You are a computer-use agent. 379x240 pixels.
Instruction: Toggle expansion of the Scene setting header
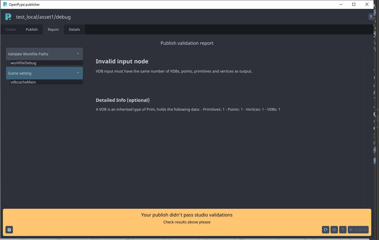(40, 73)
